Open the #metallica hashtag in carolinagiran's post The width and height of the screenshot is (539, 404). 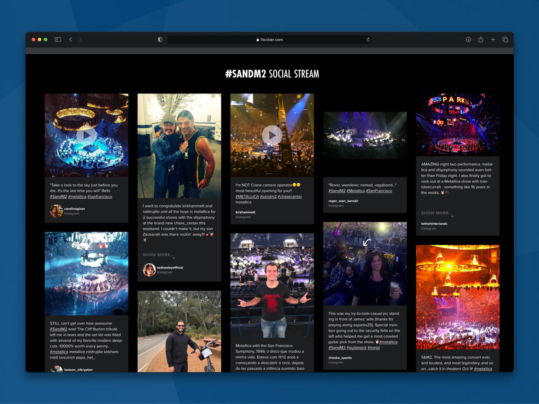[x=77, y=197]
